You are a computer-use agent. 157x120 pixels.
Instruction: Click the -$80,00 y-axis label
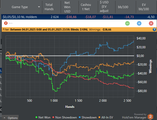point(142,91)
